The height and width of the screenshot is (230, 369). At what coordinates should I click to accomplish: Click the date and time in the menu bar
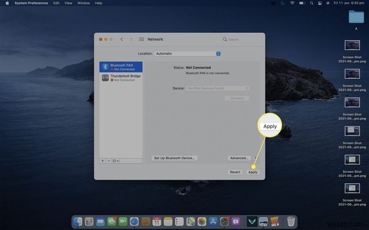[x=349, y=3]
